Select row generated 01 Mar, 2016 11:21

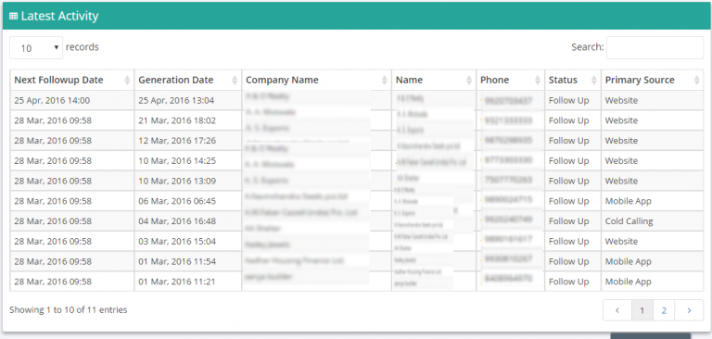356,282
